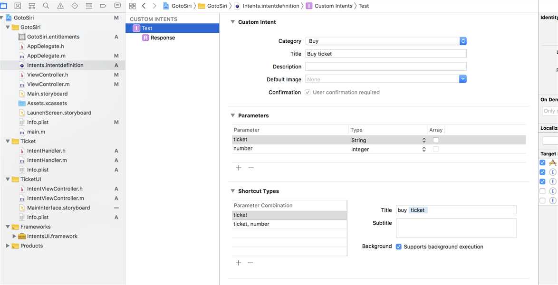
Task: Add a shortcut type with plus button
Action: pyautogui.click(x=239, y=263)
